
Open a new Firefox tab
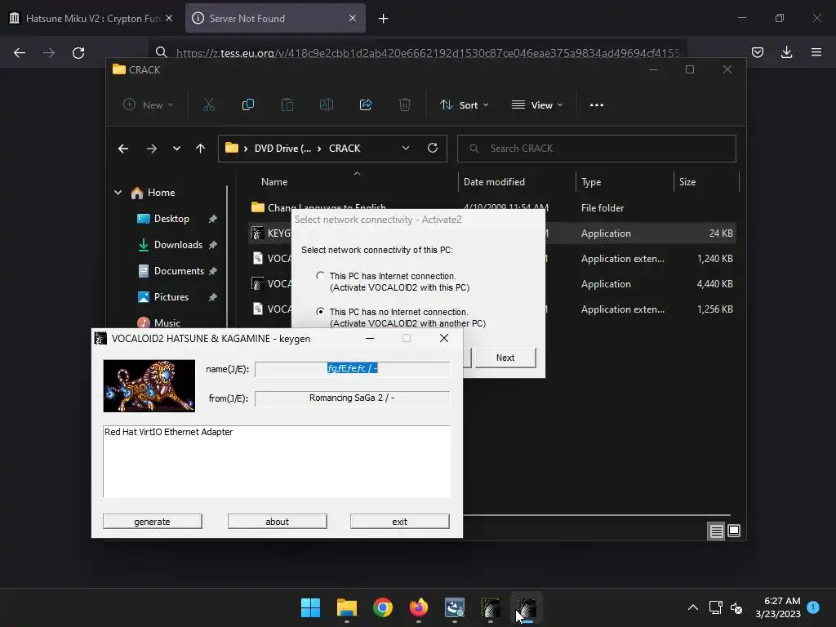(384, 19)
